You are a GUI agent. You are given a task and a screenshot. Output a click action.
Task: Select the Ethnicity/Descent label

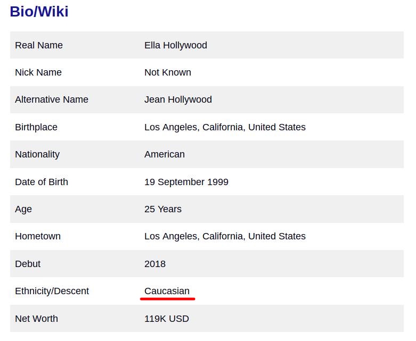tap(52, 291)
